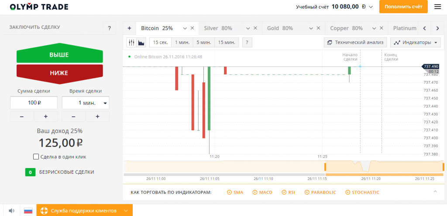Close the Gold tab

[318, 28]
